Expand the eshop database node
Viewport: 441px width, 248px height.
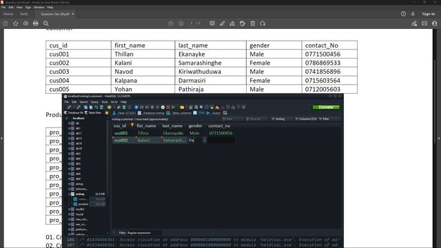pyautogui.click(x=69, y=184)
